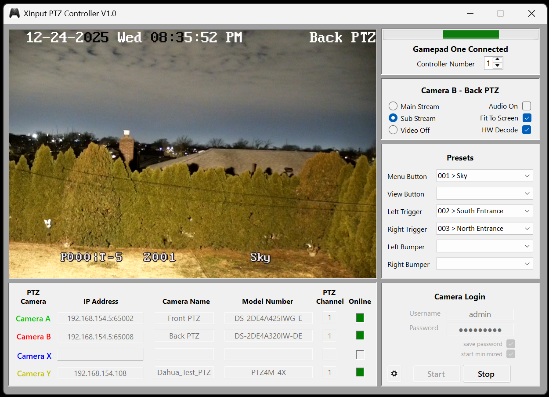The height and width of the screenshot is (397, 549).
Task: Click the Start button
Action: pos(437,373)
